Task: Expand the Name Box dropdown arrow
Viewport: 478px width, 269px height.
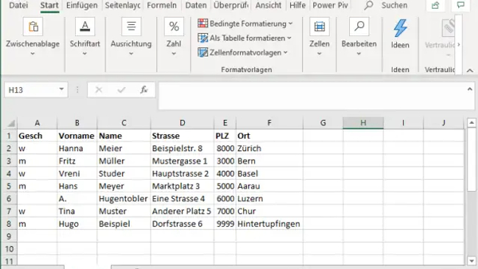Action: coord(61,89)
